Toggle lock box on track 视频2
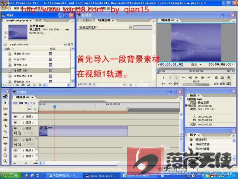The height and width of the screenshot is (179, 238). 19,122
